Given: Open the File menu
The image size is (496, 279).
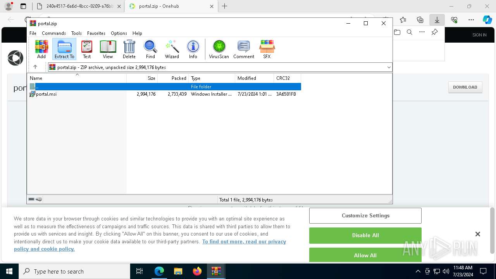Looking at the screenshot, I should click(x=33, y=33).
